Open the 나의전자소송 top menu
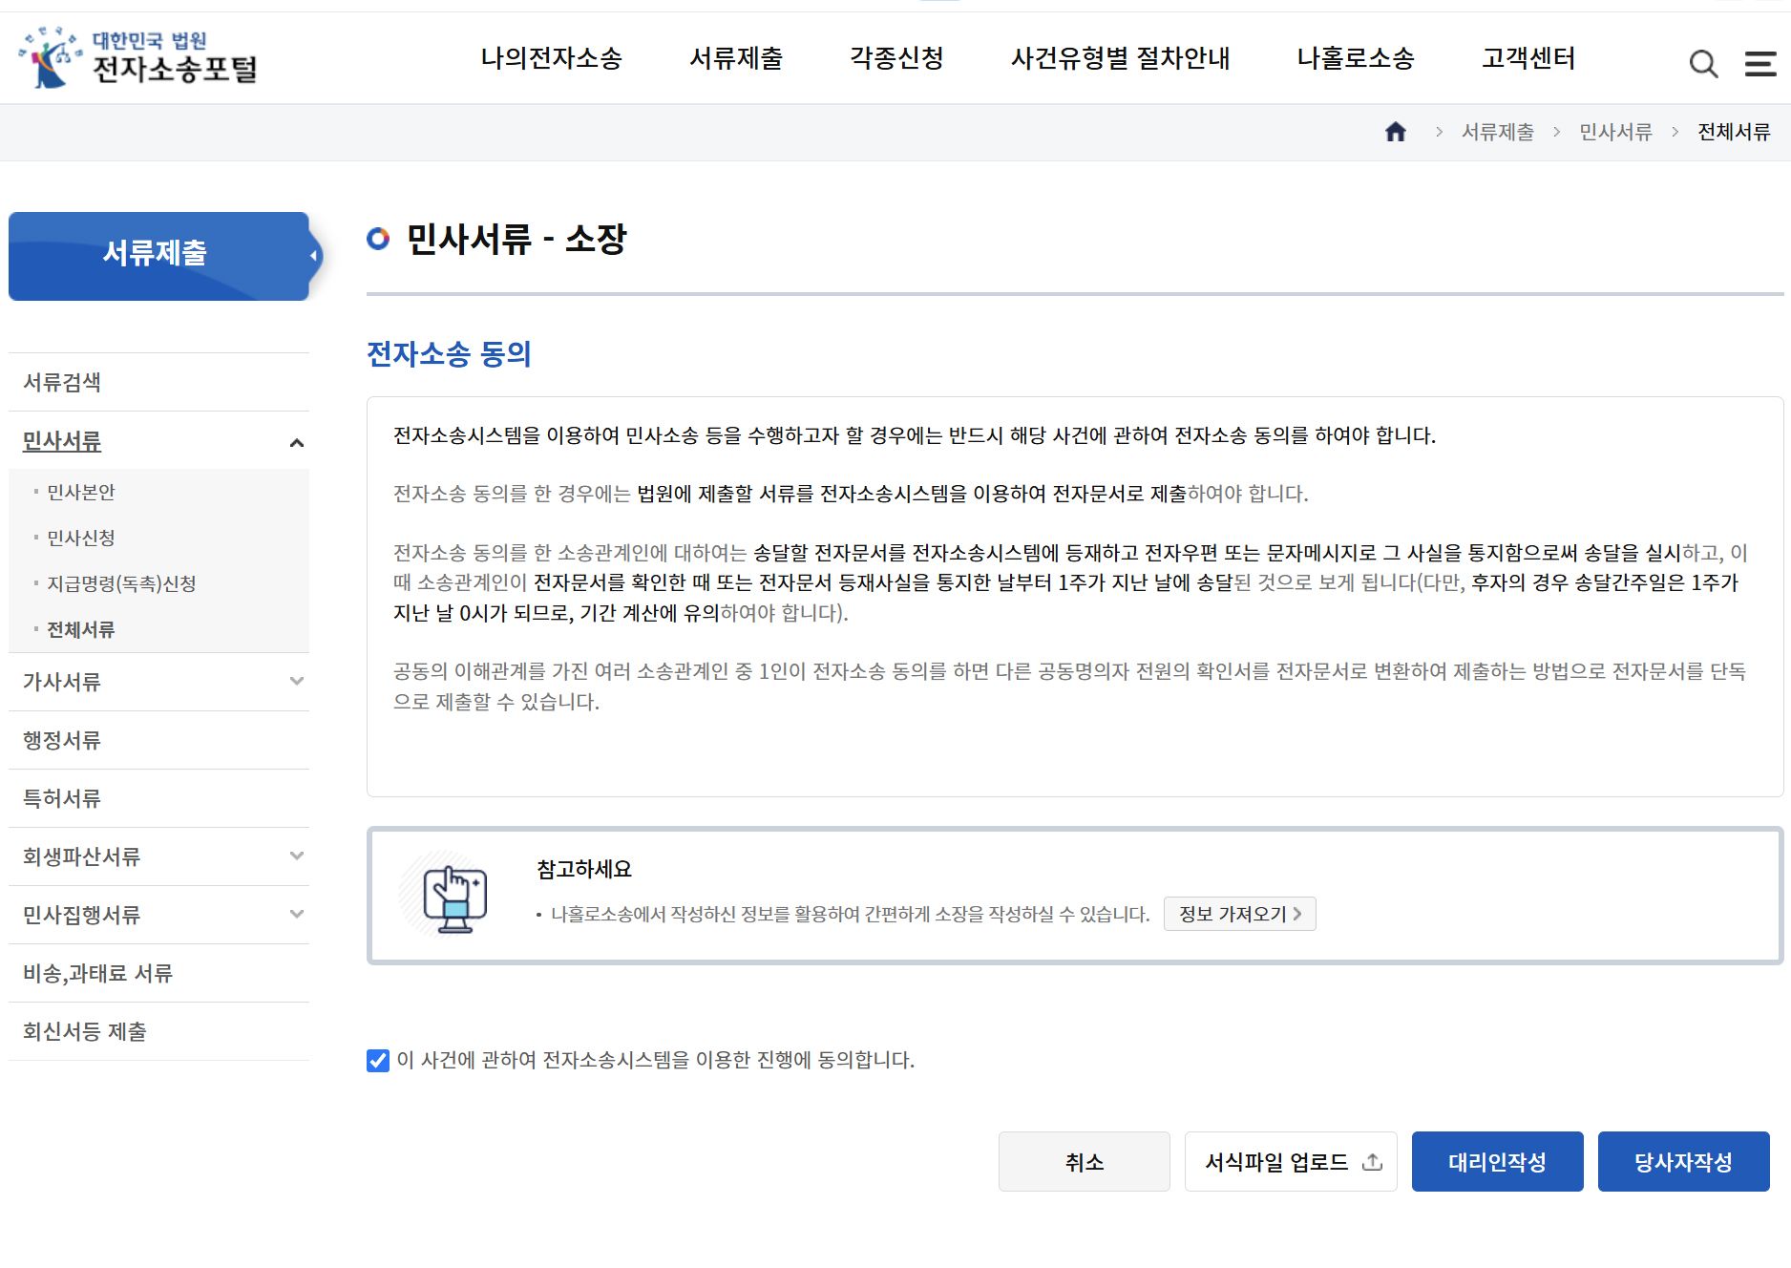The image size is (1791, 1268). pyautogui.click(x=551, y=58)
